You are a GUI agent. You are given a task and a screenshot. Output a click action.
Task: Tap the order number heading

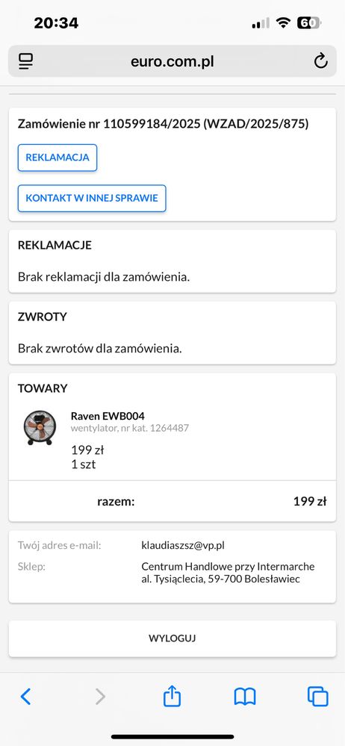point(164,124)
